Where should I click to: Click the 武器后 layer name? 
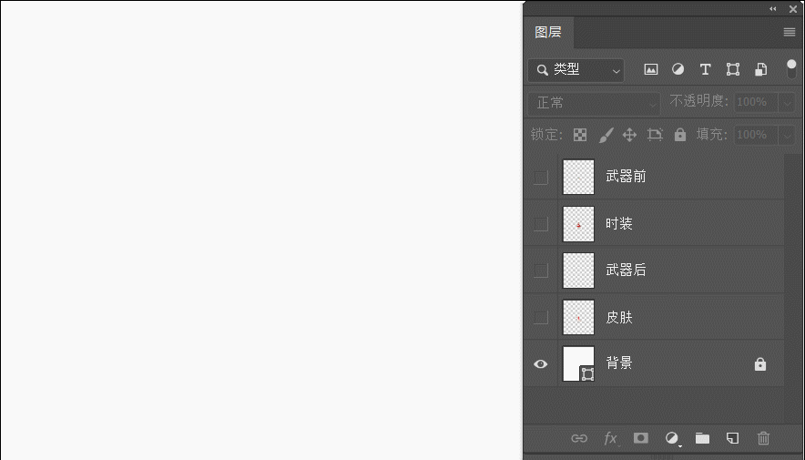click(626, 270)
